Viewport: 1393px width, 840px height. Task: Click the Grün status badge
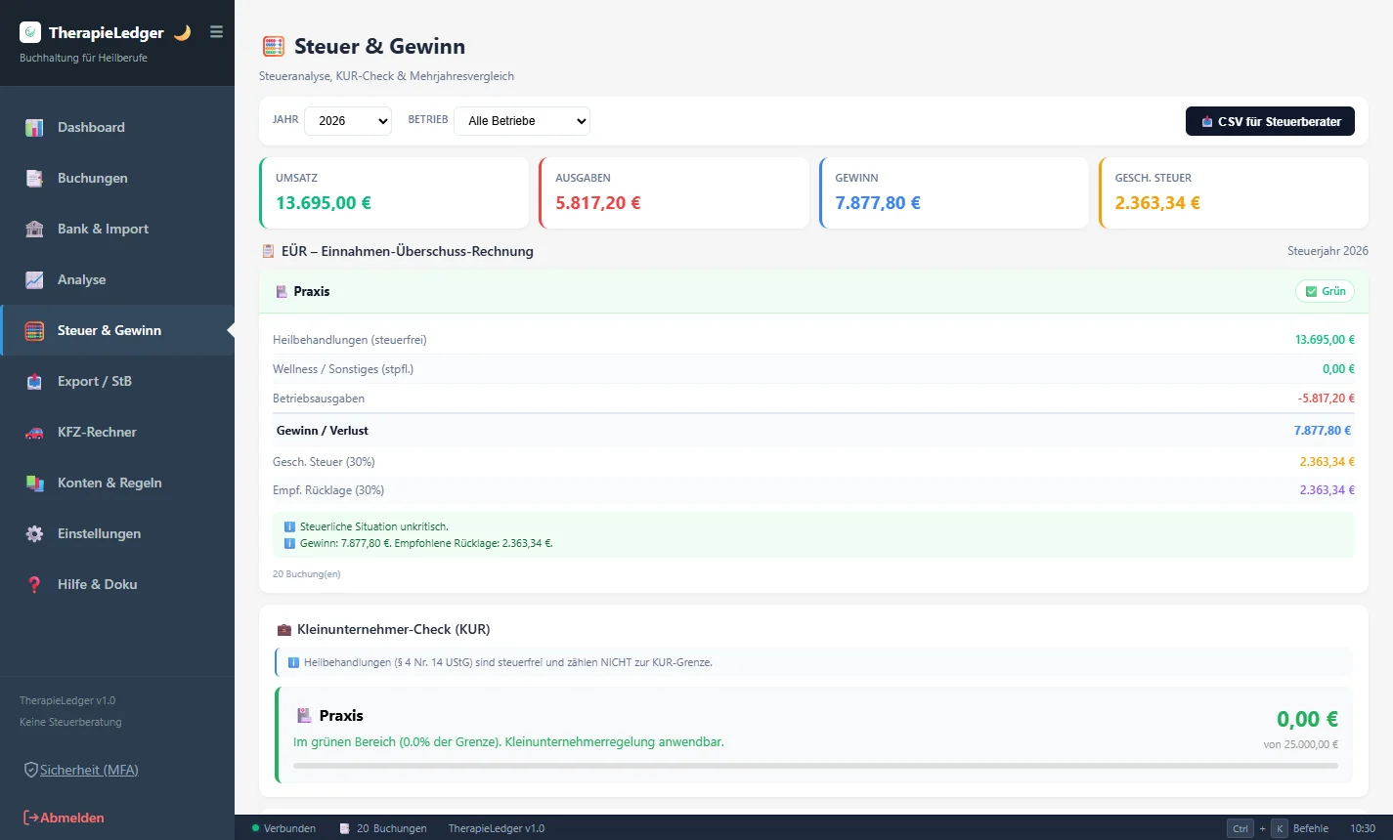click(1326, 291)
